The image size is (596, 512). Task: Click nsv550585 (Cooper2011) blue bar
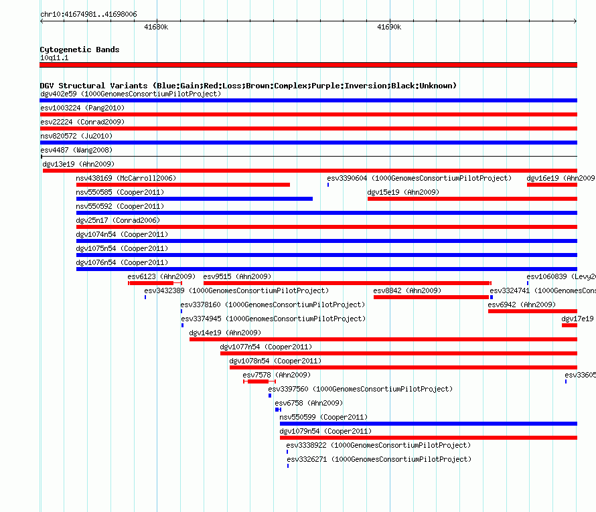(194, 199)
